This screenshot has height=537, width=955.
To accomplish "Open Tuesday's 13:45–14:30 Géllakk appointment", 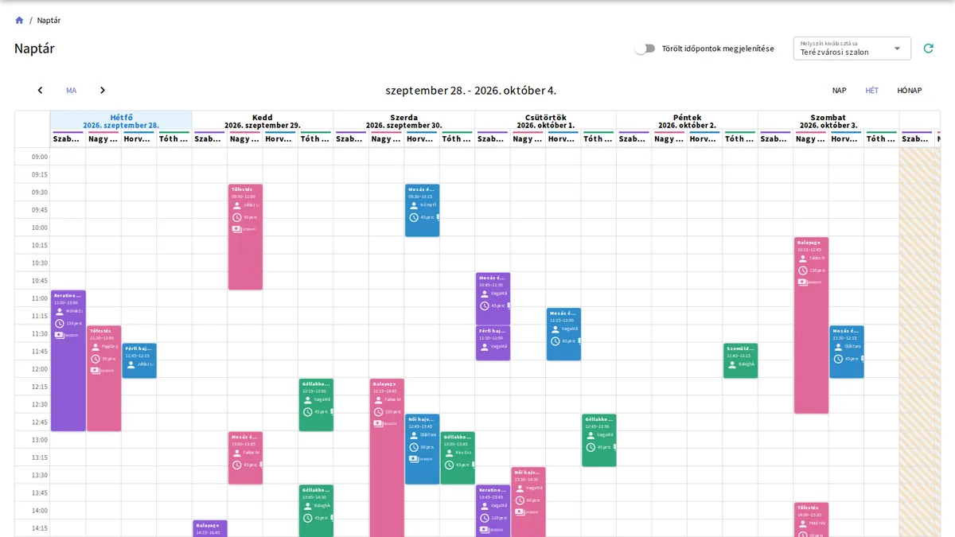I will pos(316,511).
